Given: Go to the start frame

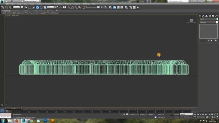Looking at the screenshot, I should point(195,114).
